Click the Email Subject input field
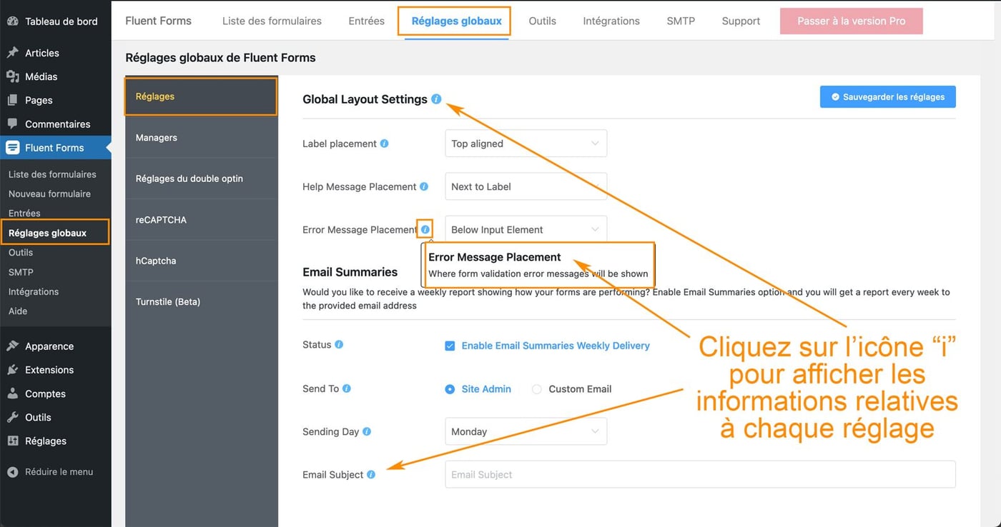Viewport: 1001px width, 527px height. click(699, 474)
